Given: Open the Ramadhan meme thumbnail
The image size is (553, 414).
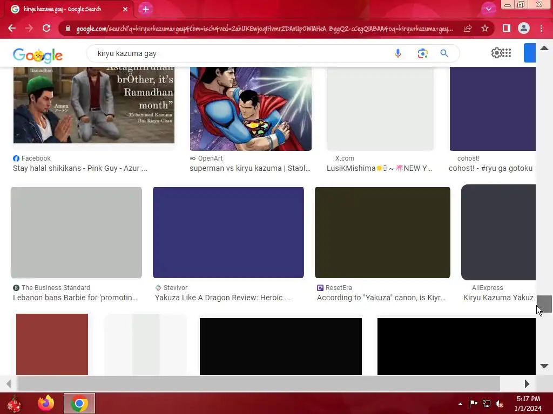Looking at the screenshot, I should tap(94, 105).
